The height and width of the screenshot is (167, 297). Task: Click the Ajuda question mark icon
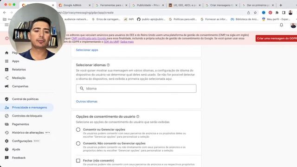6,149
